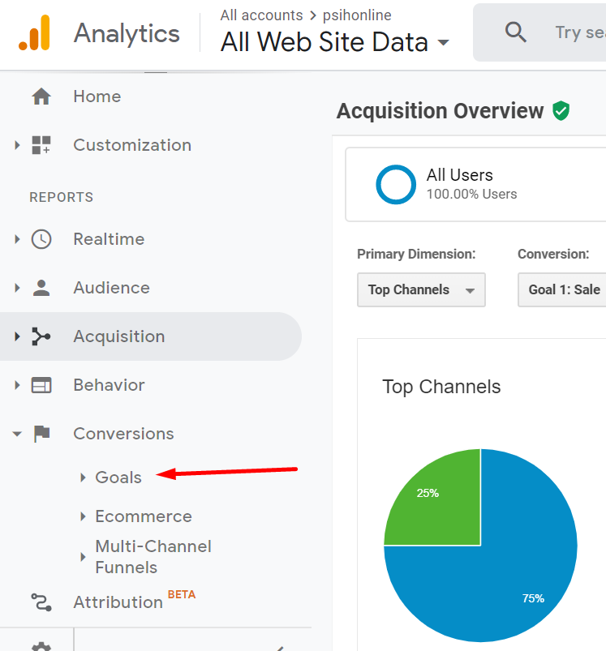Click the blue 75% pie slice
Screen dimensions: 606x651
coord(519,567)
